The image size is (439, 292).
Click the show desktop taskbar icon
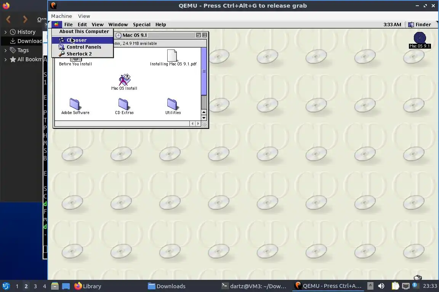(x=66, y=286)
